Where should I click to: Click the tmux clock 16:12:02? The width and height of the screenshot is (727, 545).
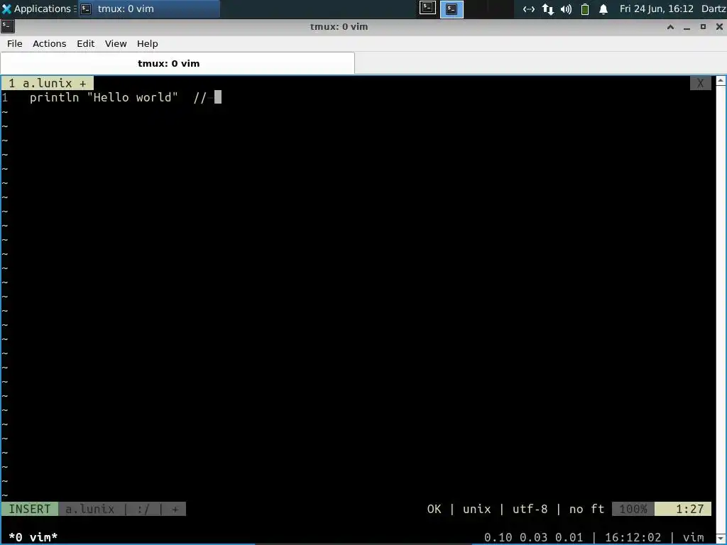coord(633,537)
